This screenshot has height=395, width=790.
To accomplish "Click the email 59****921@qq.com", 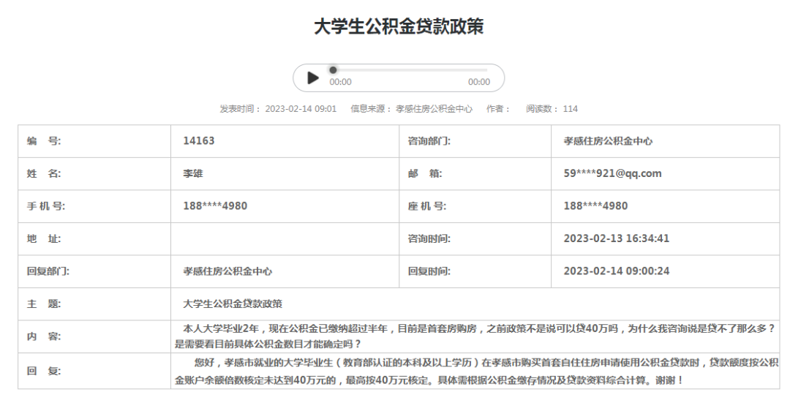I will [x=612, y=173].
